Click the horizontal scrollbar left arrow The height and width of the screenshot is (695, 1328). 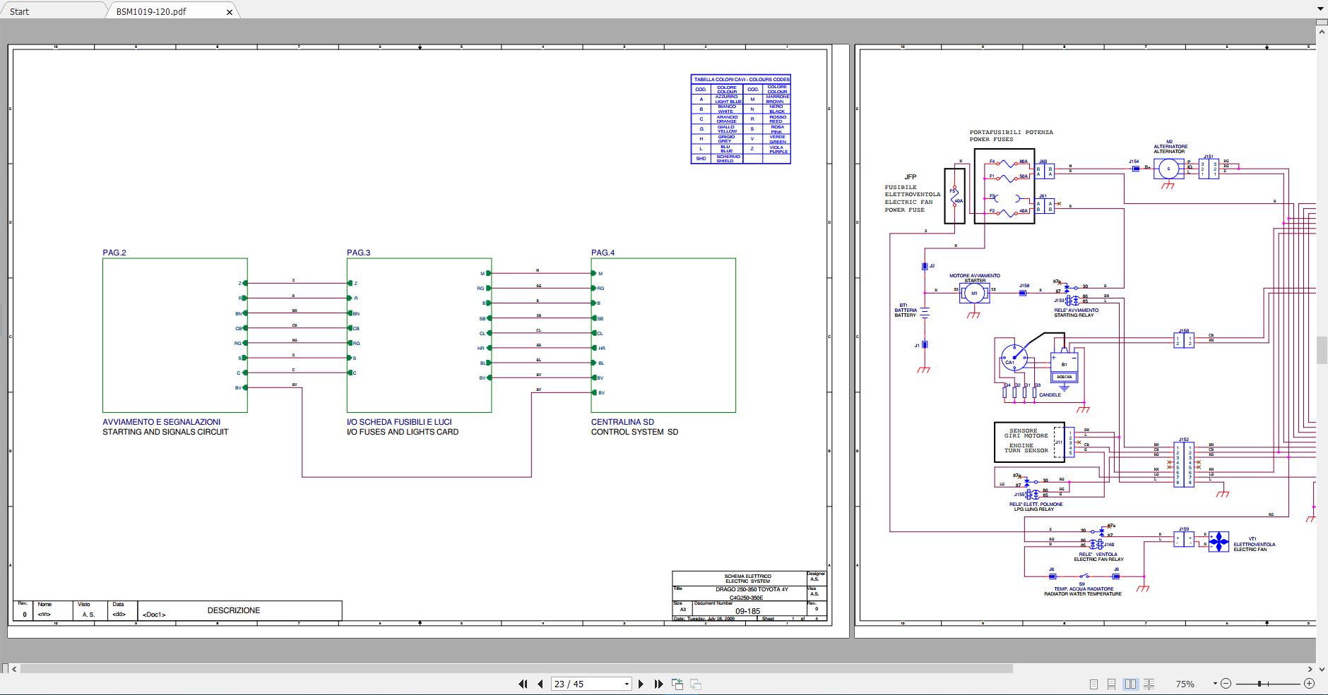pos(16,669)
